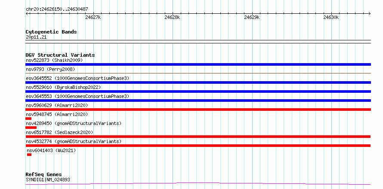The width and height of the screenshot is (383, 189).
Task: Click the 24630k ruler label
Action: (331, 17)
